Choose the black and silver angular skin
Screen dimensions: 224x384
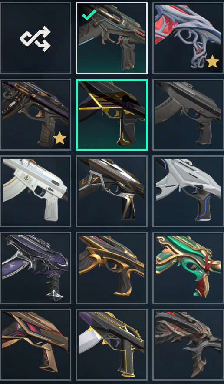pos(112,191)
